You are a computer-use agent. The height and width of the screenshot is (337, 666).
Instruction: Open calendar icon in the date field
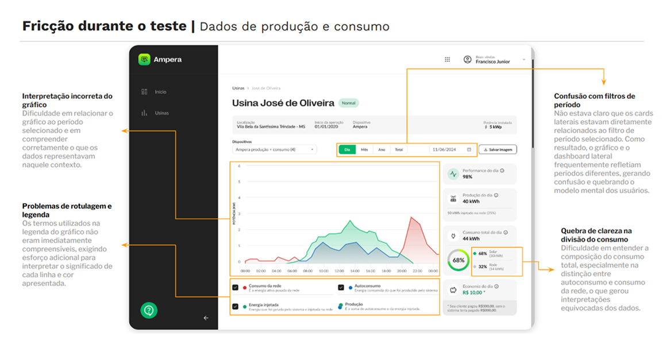click(469, 150)
